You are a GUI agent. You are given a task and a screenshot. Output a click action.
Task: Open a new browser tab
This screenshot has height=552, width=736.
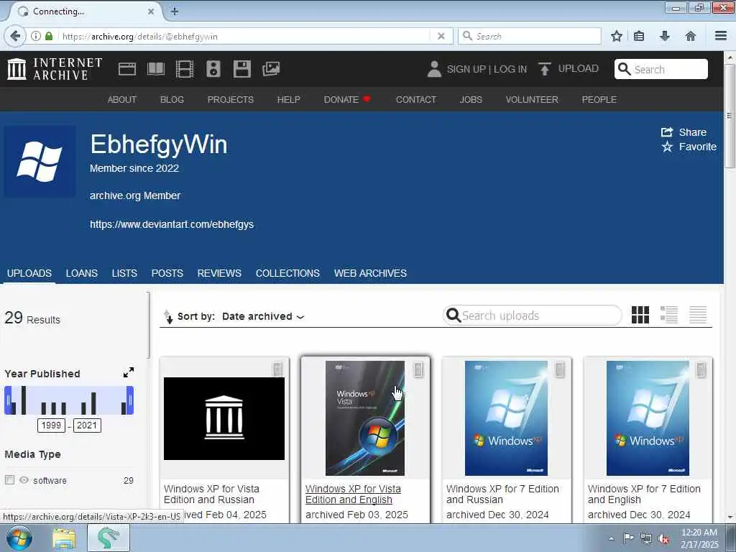pyautogui.click(x=175, y=11)
